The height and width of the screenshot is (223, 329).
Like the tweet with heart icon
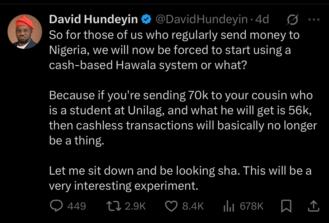tap(171, 206)
